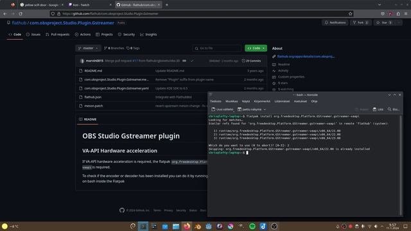Click Uusi välilehti new tab in Konsole
Viewport: 411px width, 231px height.
coord(222,110)
